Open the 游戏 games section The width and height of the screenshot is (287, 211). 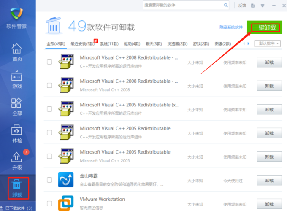(x=16, y=79)
